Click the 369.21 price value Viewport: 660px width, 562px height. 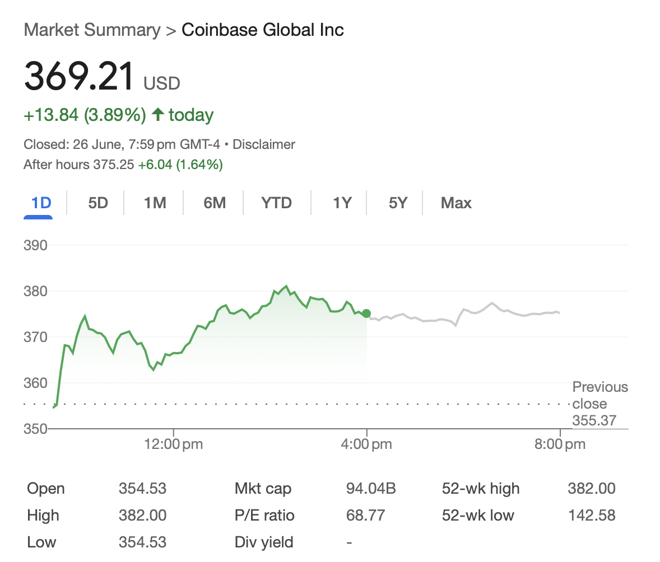pos(79,76)
